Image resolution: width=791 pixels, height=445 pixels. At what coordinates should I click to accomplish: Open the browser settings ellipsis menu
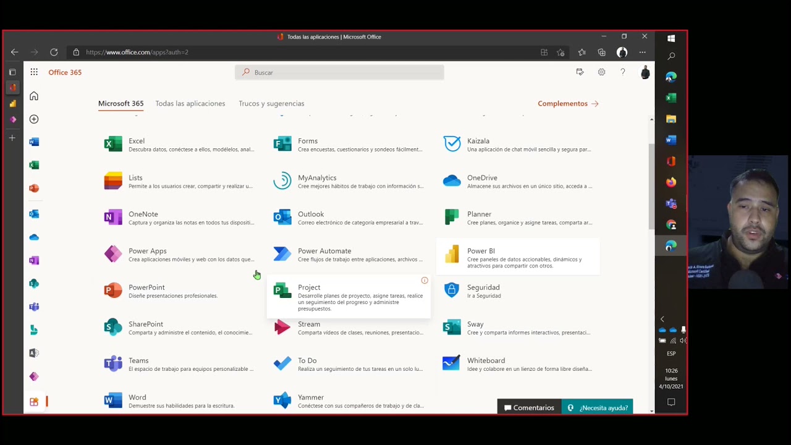pos(643,53)
